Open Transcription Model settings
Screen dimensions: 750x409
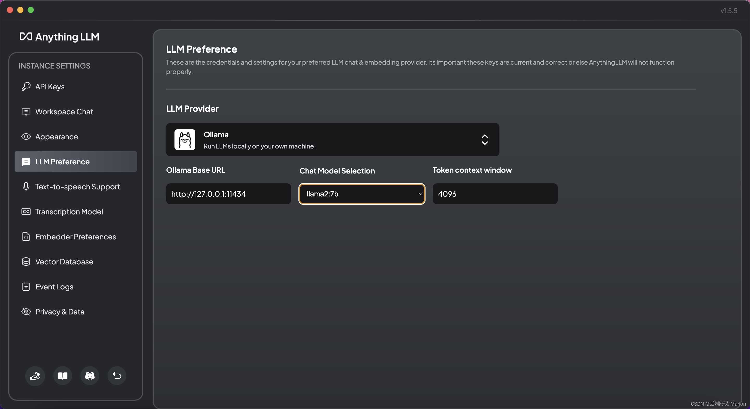point(69,212)
